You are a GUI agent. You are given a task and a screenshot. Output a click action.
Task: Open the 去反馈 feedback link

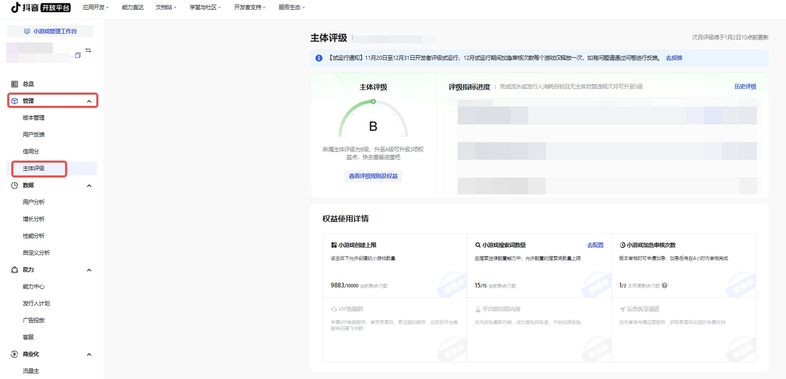(x=674, y=58)
